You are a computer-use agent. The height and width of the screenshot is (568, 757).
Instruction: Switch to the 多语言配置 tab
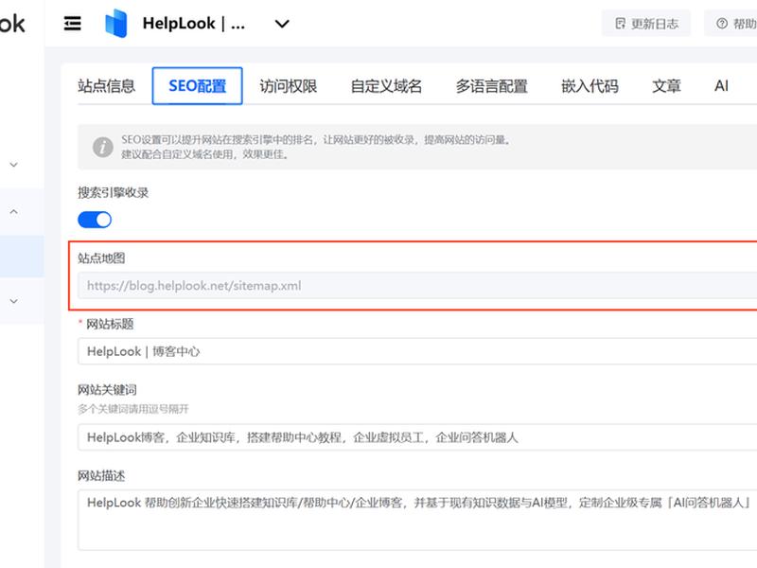491,86
